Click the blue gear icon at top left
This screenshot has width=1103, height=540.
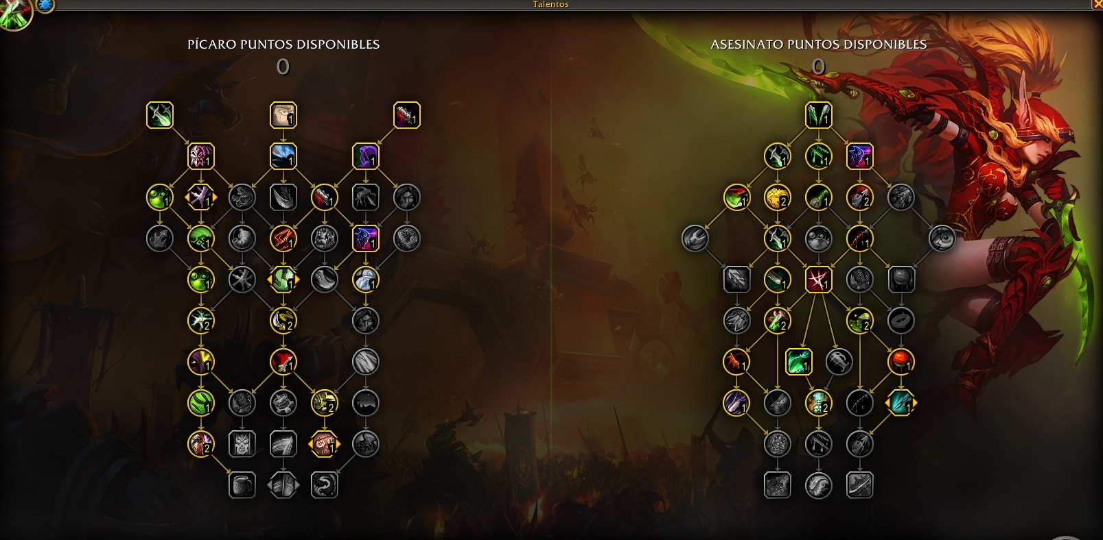(45, 5)
